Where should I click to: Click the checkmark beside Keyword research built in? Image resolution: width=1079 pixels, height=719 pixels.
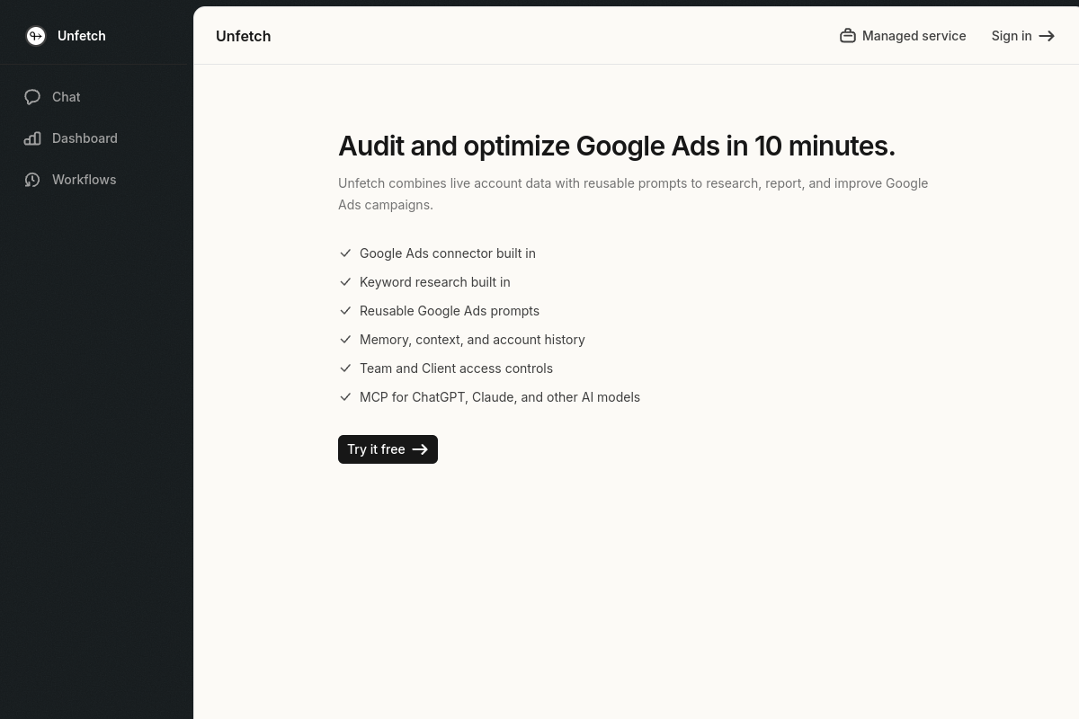point(345,282)
